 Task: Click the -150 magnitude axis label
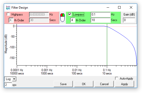coord(12,58)
